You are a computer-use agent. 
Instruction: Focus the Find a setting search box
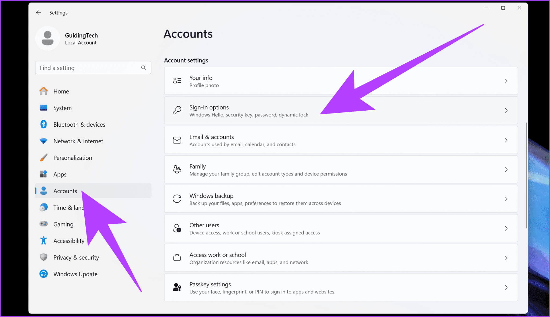[x=89, y=68]
